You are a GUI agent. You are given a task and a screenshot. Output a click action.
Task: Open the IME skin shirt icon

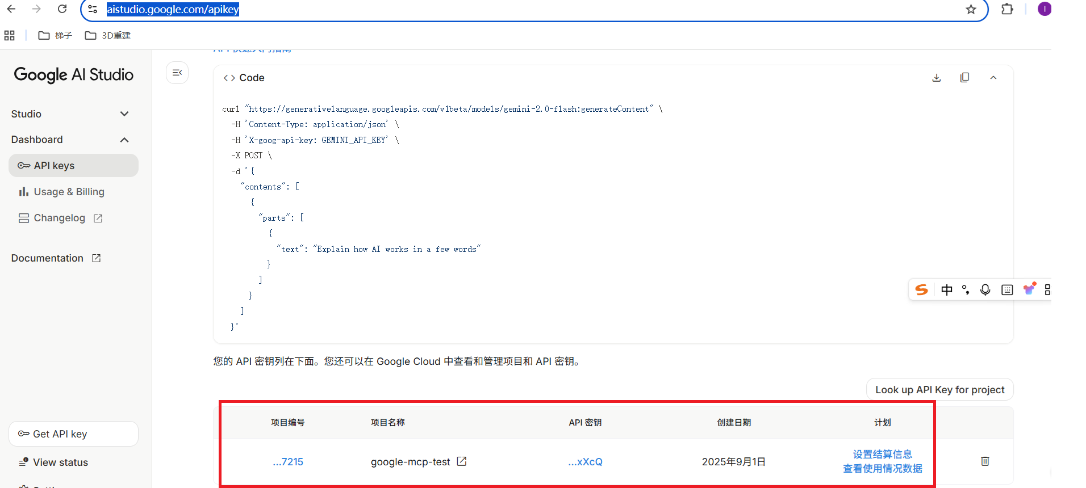pyautogui.click(x=1029, y=289)
